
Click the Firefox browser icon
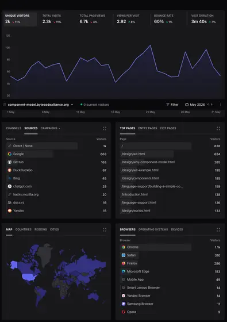(124, 263)
